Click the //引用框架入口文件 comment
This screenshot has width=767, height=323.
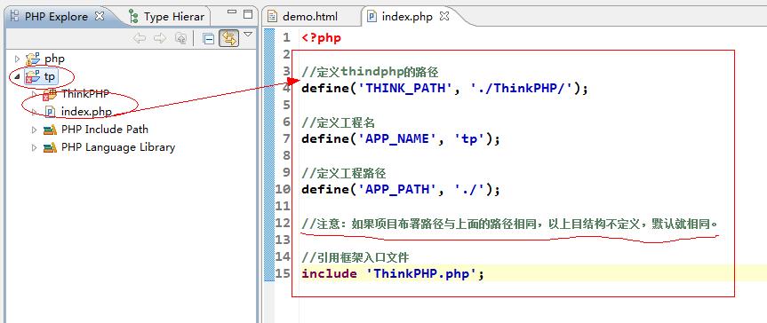tap(356, 256)
